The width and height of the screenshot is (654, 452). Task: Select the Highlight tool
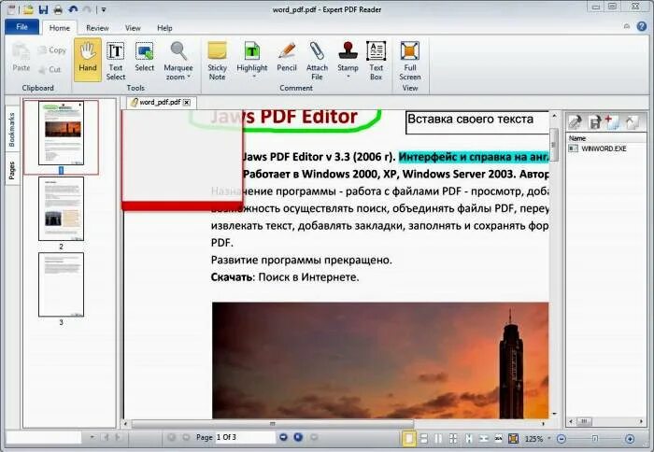pos(252,55)
